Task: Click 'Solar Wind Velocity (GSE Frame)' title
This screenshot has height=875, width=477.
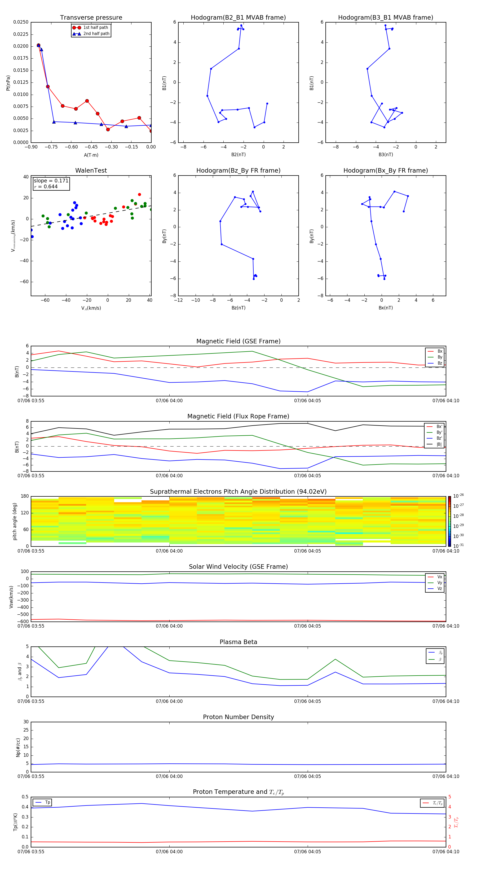Action: (238, 567)
